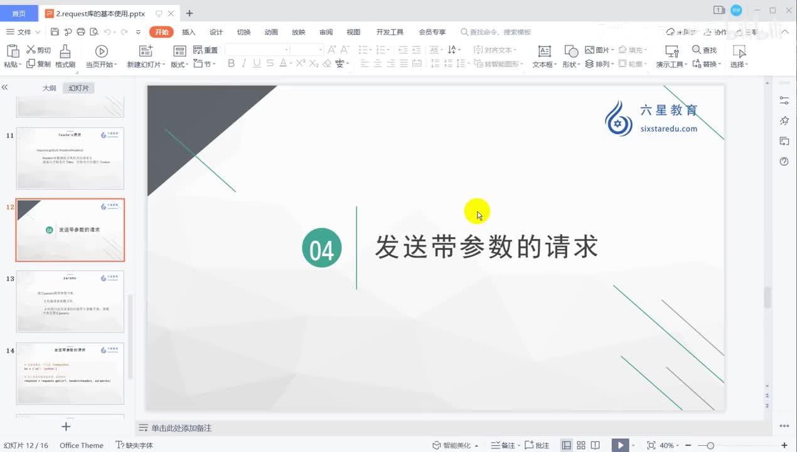
Task: Open the Layout (版式) dropdown
Action: (179, 64)
